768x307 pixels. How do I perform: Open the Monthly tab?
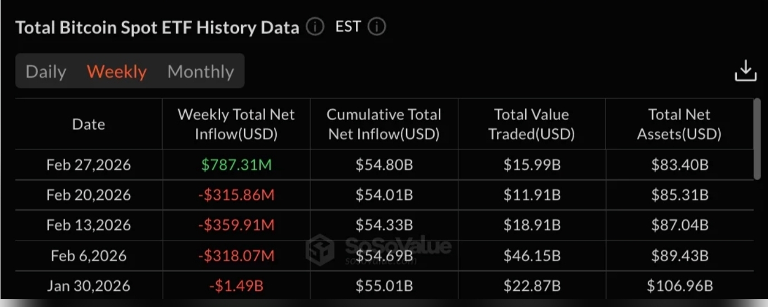(200, 72)
